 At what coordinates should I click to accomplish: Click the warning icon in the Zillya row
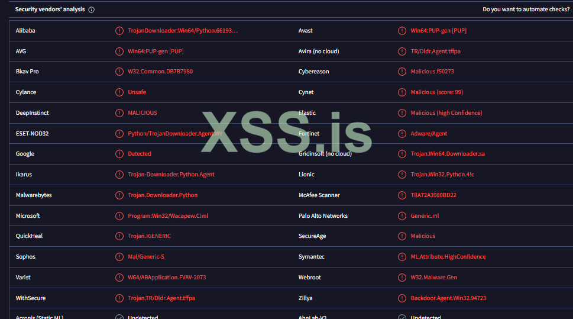tap(402, 298)
